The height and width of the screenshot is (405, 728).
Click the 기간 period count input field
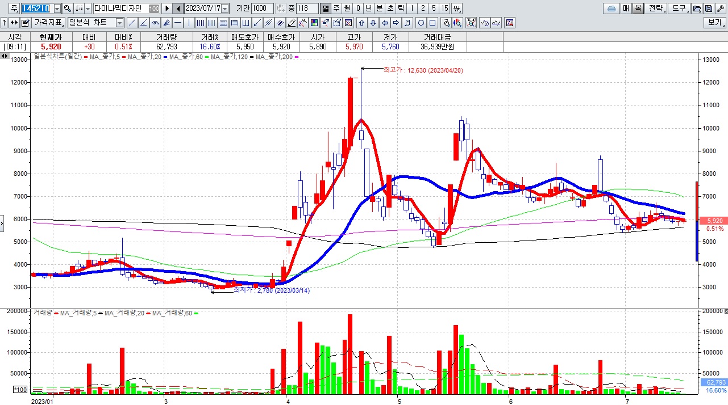point(262,9)
